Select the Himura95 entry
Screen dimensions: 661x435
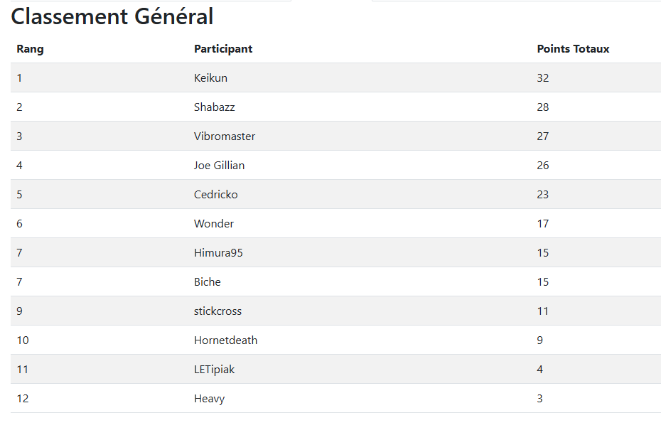click(218, 253)
